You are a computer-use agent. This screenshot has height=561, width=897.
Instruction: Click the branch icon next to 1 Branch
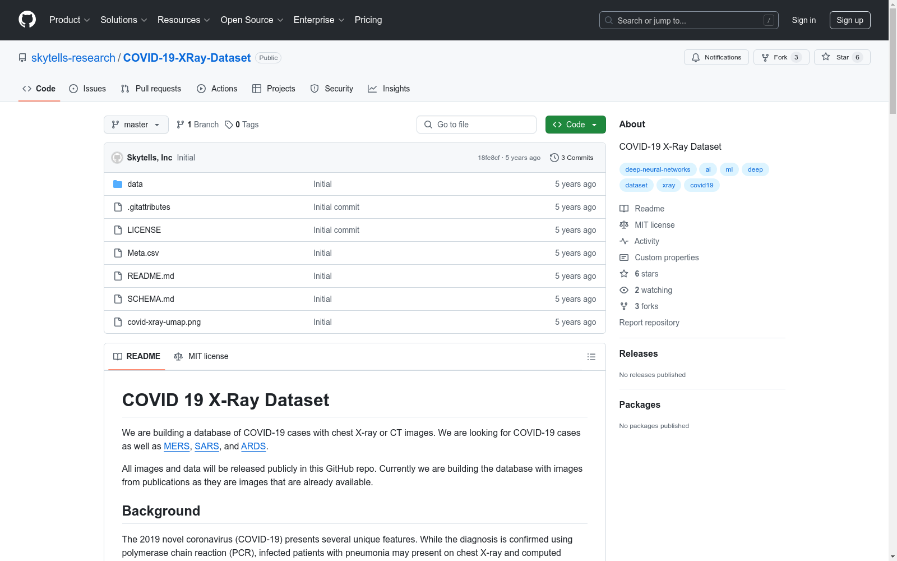(x=181, y=125)
